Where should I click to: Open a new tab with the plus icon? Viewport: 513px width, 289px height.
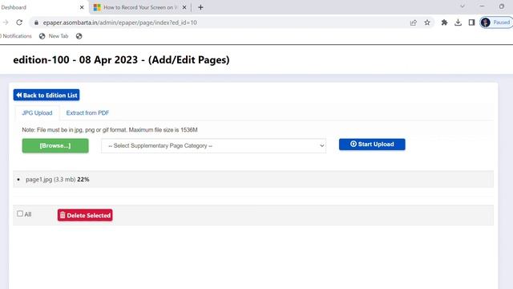pyautogui.click(x=200, y=7)
